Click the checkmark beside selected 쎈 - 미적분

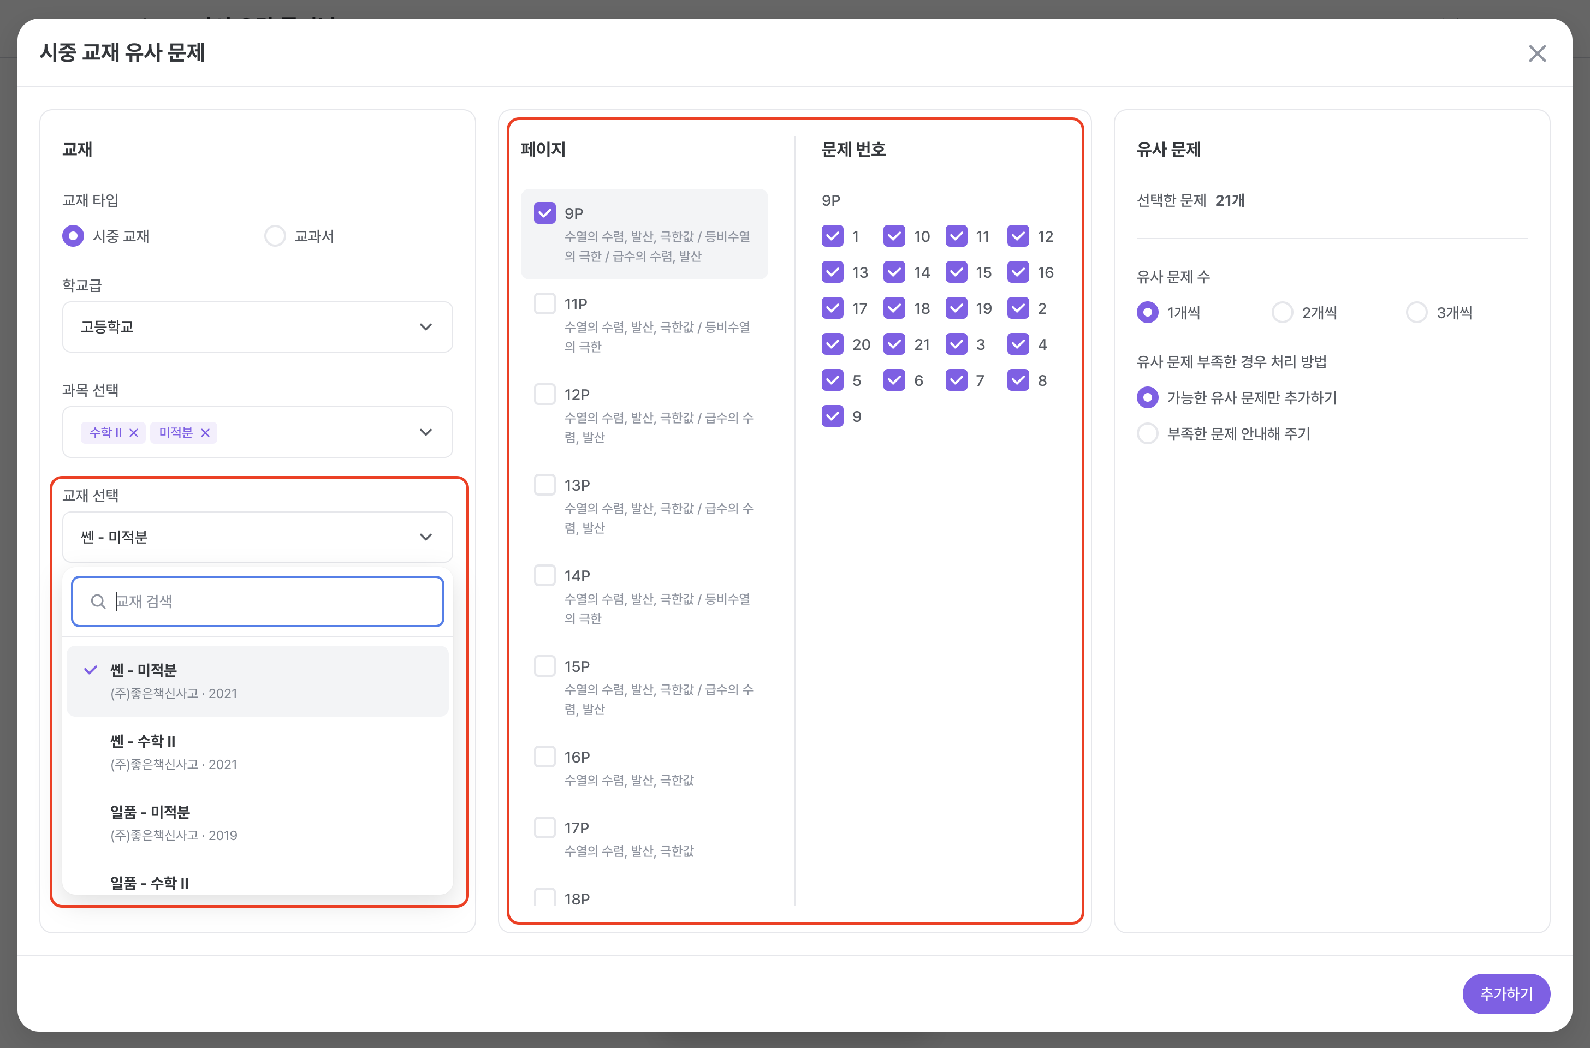[90, 669]
